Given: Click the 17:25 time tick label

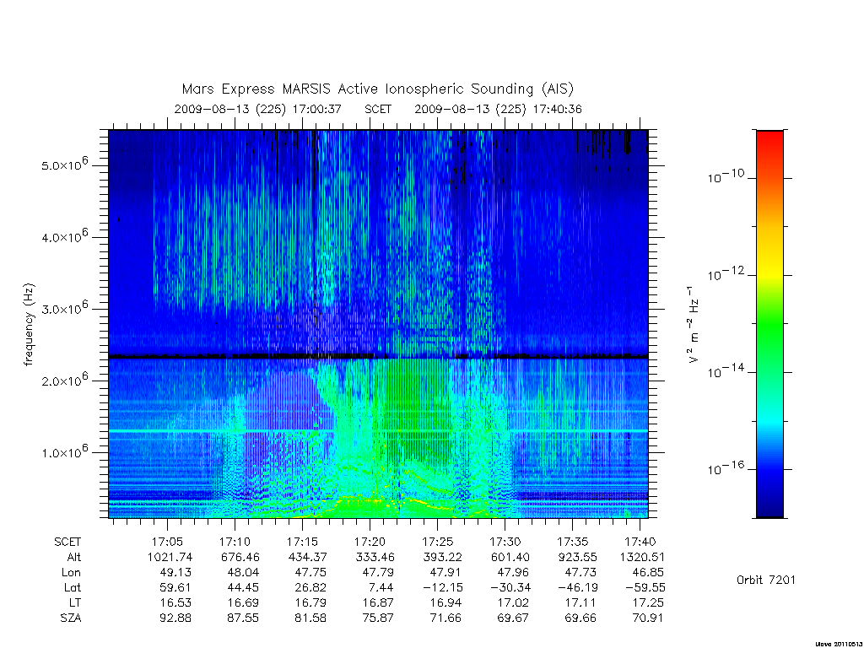Looking at the screenshot, I should coord(438,542).
